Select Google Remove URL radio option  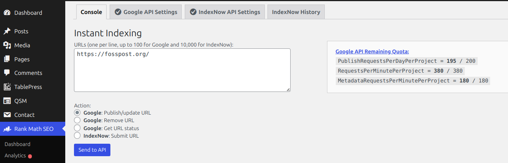coord(77,120)
